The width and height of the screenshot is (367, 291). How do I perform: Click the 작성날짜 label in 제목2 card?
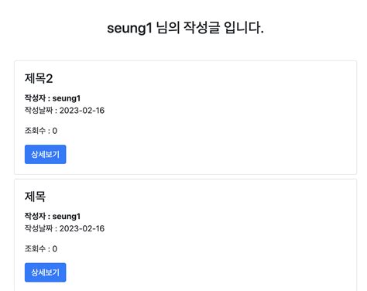coord(39,110)
